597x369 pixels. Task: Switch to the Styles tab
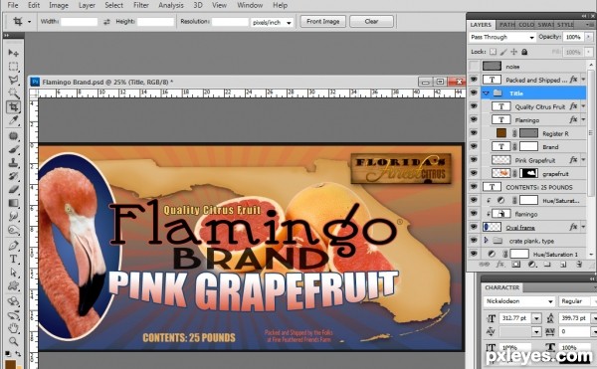(x=565, y=24)
